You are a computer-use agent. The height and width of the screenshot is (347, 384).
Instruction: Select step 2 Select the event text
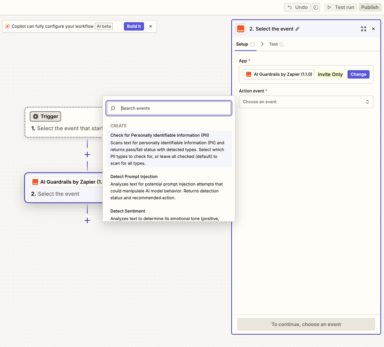tap(59, 194)
